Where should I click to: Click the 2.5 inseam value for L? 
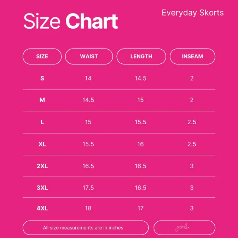tap(192, 122)
